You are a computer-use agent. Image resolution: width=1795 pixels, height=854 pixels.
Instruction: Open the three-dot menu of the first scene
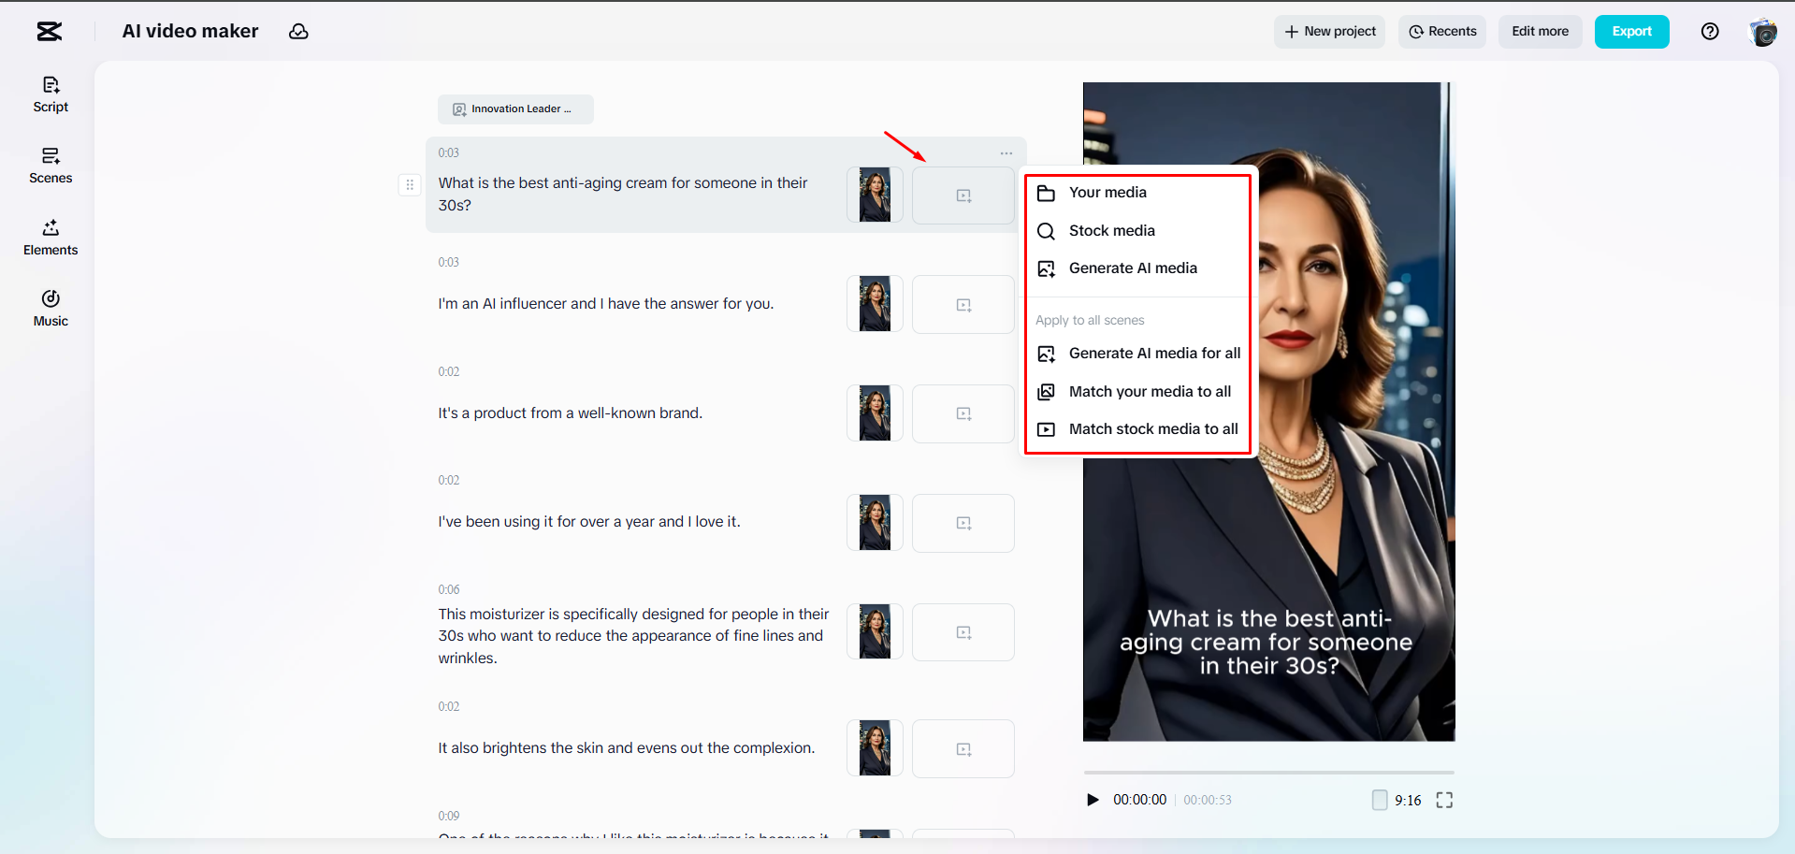tap(1006, 153)
